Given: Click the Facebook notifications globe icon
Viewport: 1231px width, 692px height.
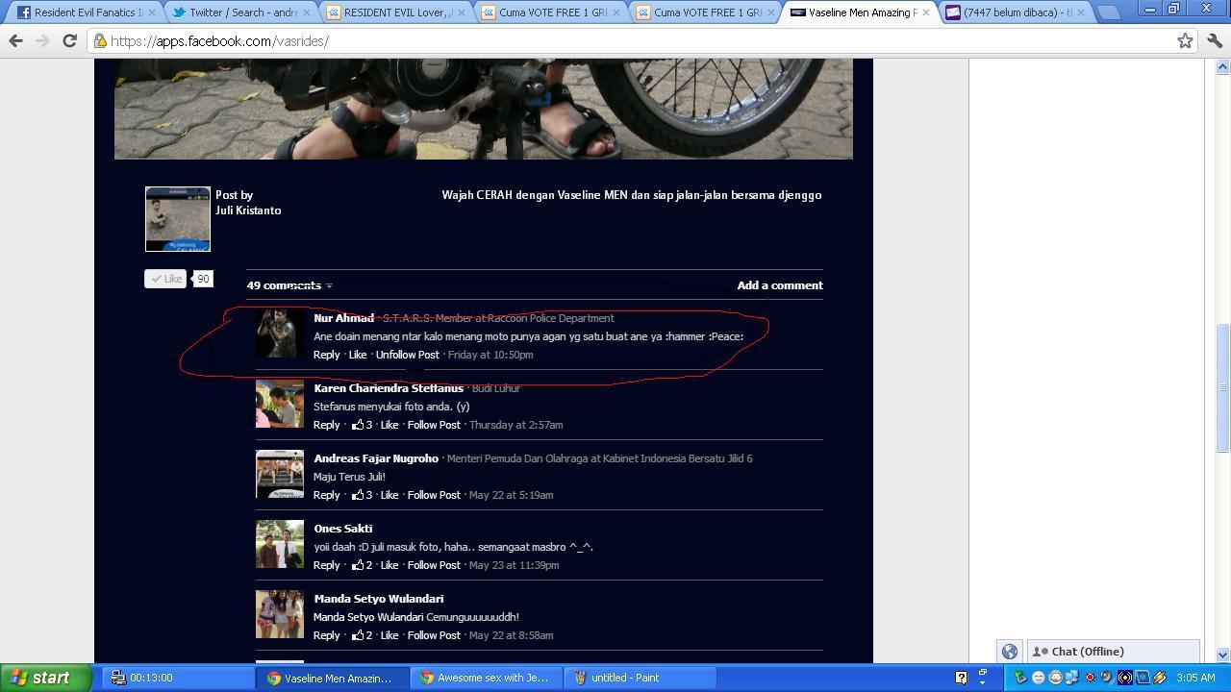Looking at the screenshot, I should pyautogui.click(x=1010, y=652).
